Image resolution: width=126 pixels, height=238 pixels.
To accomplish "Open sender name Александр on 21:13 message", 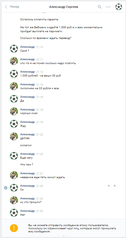I will click(x=27, y=72).
